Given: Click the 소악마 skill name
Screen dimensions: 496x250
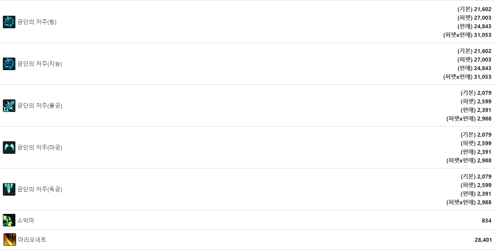Looking at the screenshot, I should click(x=26, y=220).
